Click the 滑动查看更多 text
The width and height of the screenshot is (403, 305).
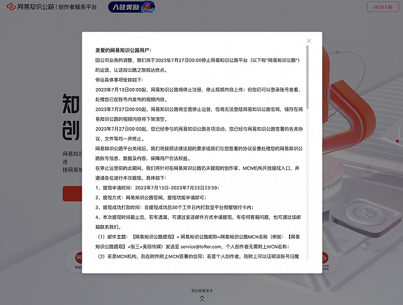tap(202, 291)
